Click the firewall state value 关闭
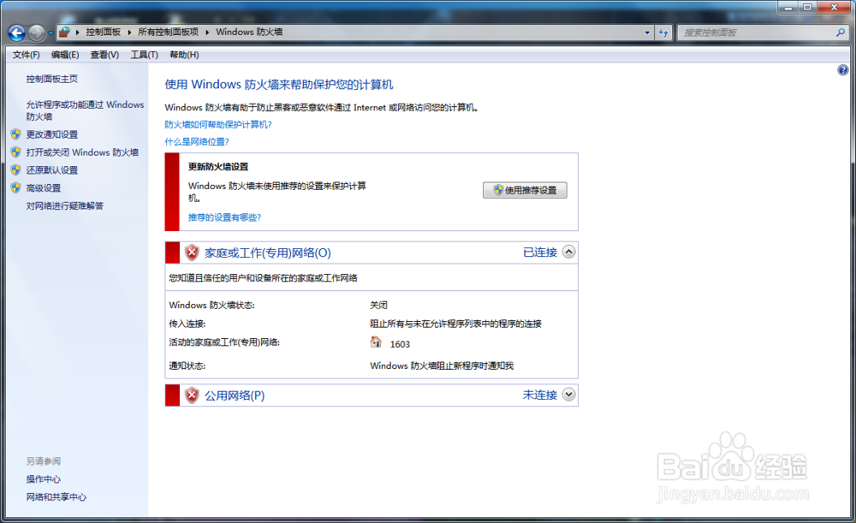This screenshot has width=856, height=523. click(379, 306)
